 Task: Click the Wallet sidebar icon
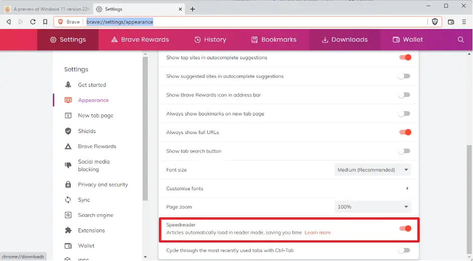68,245
